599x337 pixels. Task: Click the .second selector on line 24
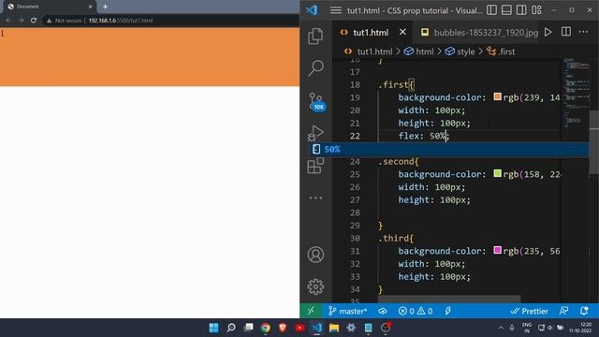pos(398,161)
